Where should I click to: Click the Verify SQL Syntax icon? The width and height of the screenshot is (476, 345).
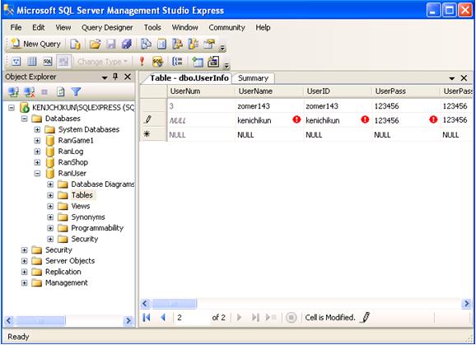157,62
